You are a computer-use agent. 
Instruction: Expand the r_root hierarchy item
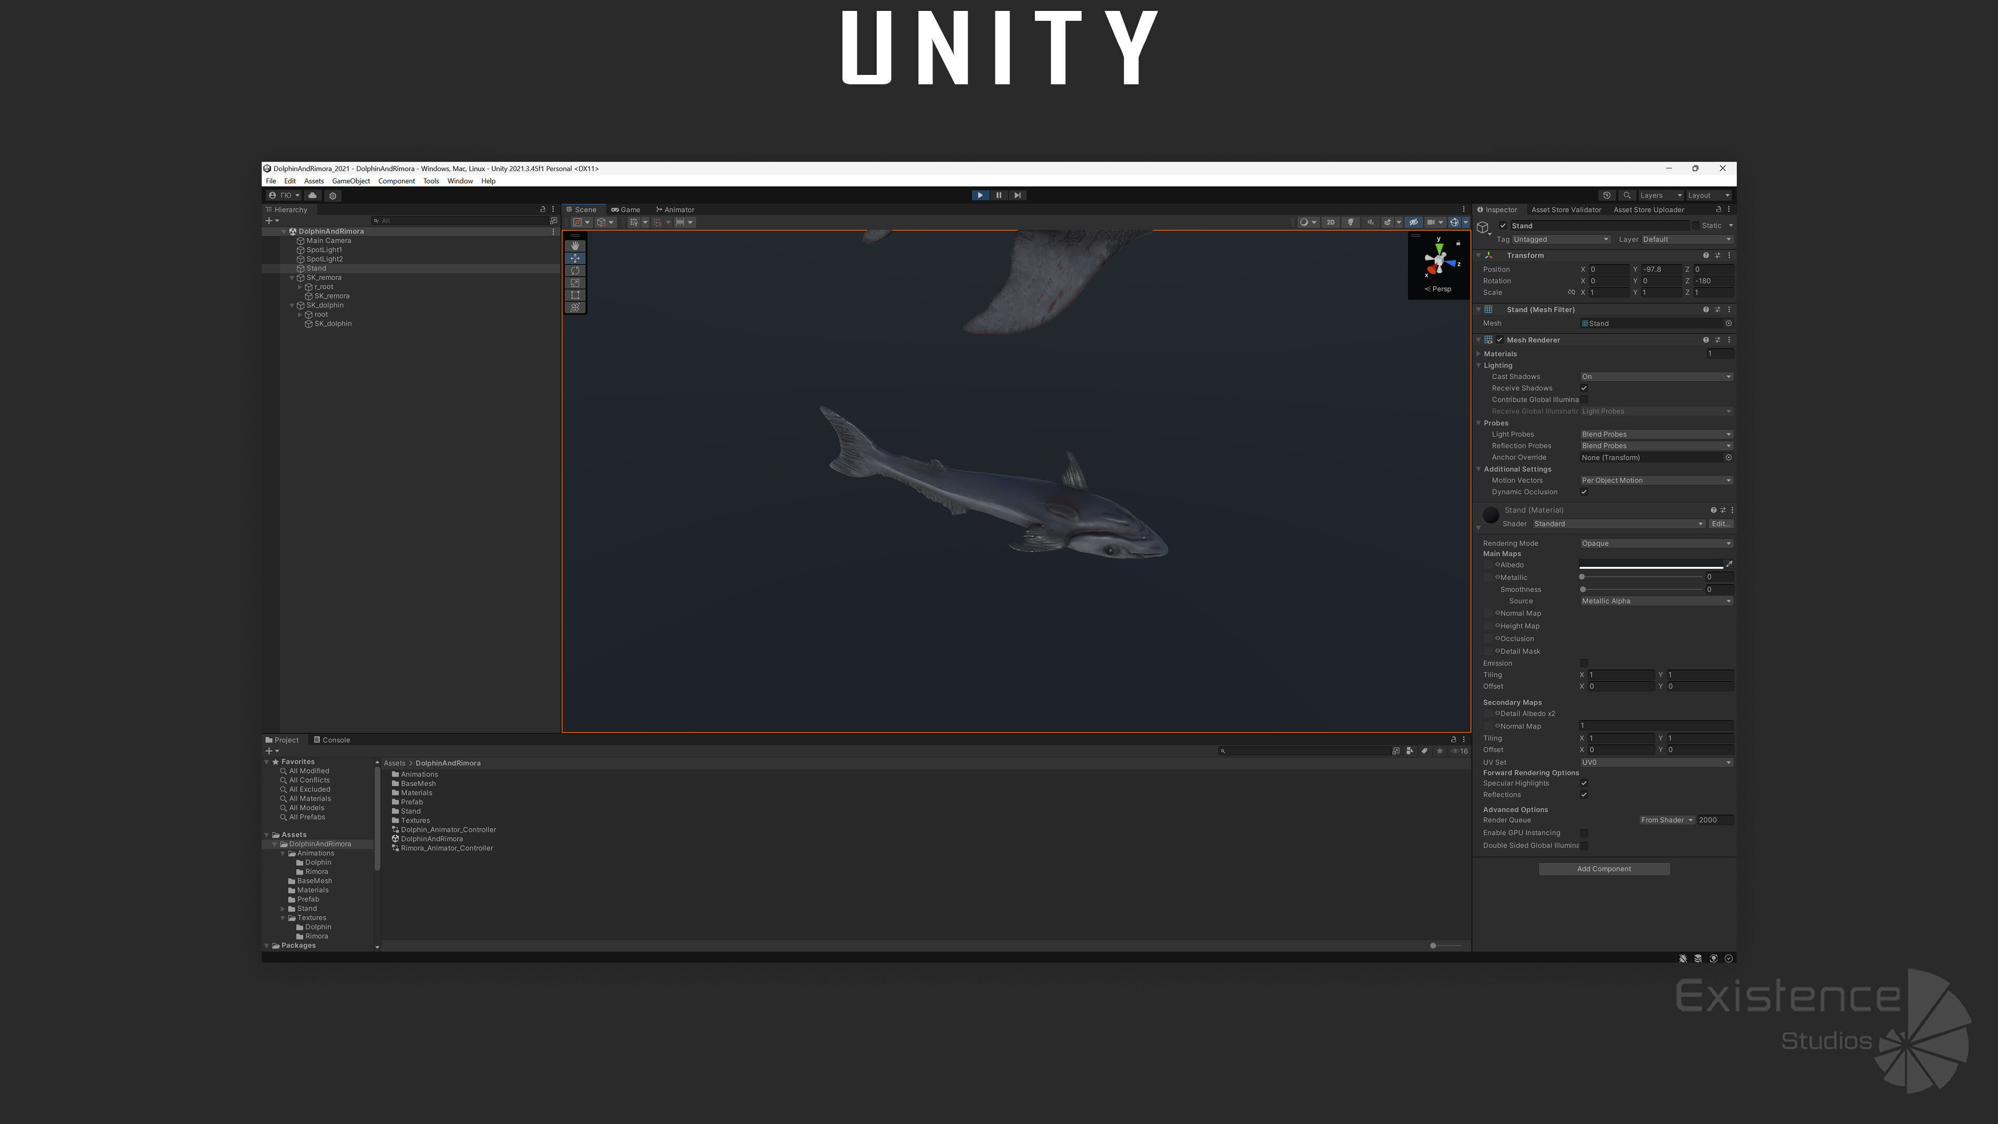tap(300, 287)
